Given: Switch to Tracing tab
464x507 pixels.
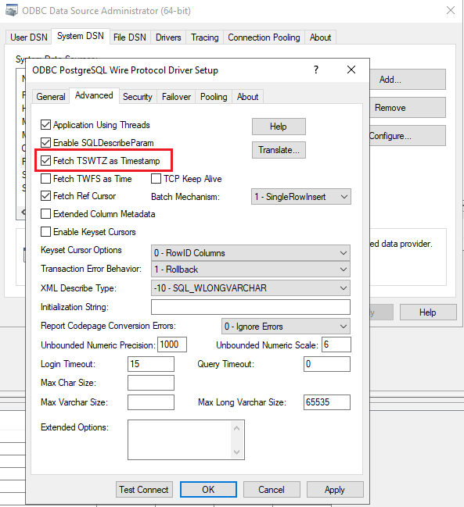Looking at the screenshot, I should pyautogui.click(x=205, y=37).
